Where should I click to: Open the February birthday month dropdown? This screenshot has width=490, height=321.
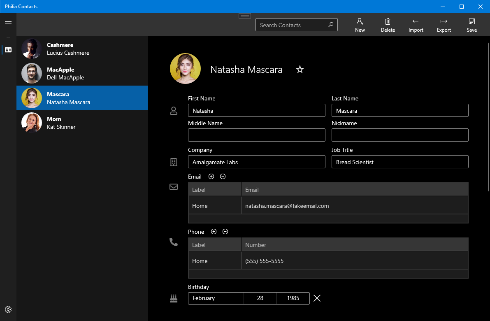coord(216,298)
